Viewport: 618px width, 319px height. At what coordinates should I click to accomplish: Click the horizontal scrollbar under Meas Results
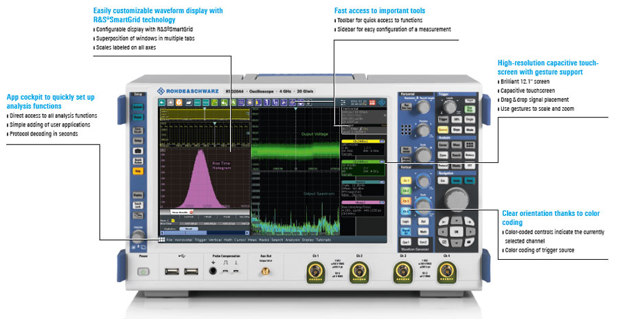pos(203,233)
